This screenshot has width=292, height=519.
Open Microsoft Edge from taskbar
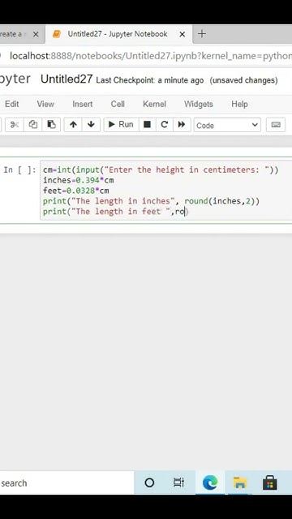(210, 483)
